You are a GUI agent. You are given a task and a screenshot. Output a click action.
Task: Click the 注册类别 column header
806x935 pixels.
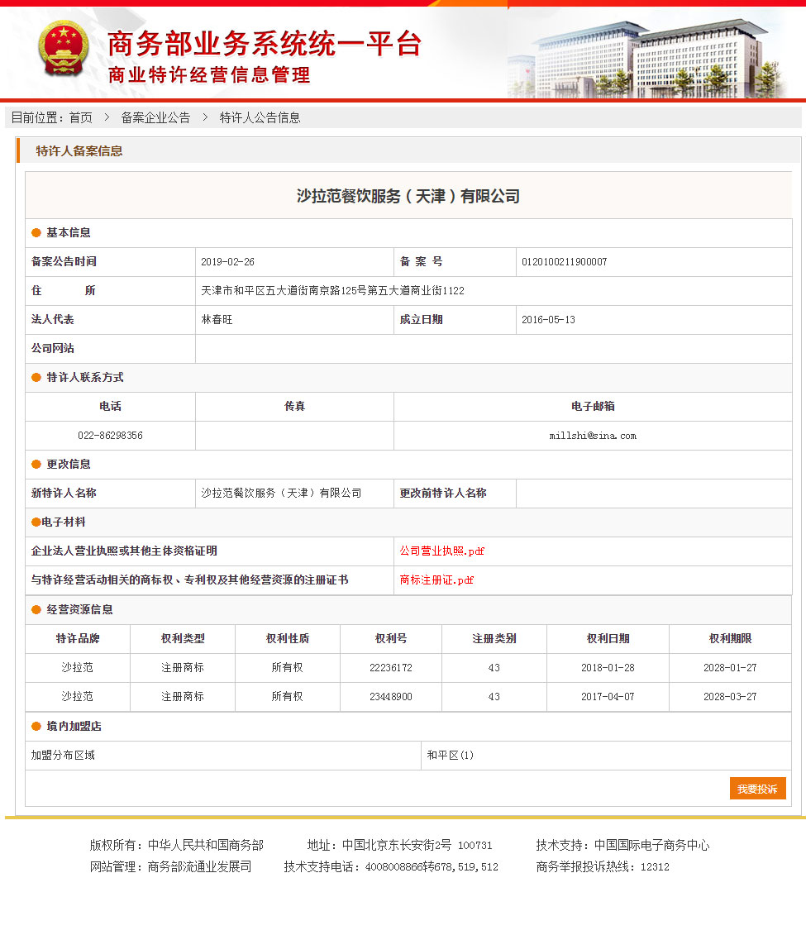pos(494,639)
